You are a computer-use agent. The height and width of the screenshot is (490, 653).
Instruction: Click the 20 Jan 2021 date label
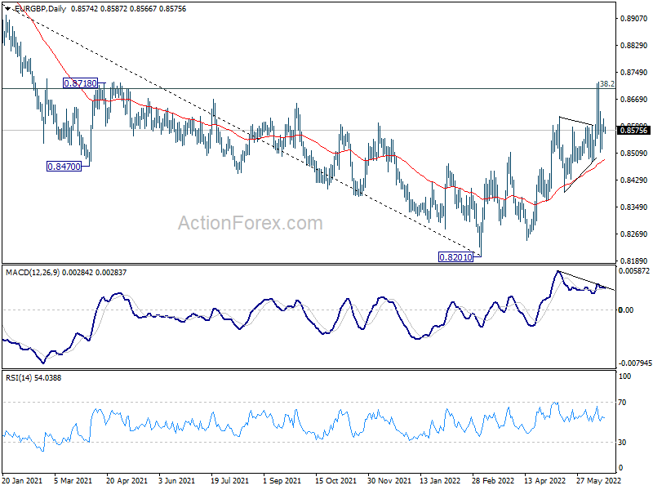pos(22,481)
